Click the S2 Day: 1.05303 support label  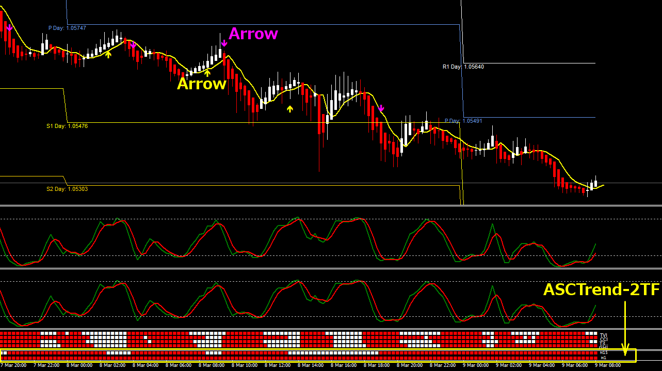pos(67,189)
